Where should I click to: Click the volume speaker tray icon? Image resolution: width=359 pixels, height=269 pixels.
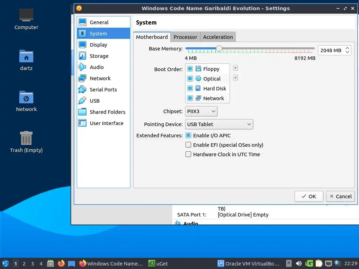[299, 263]
